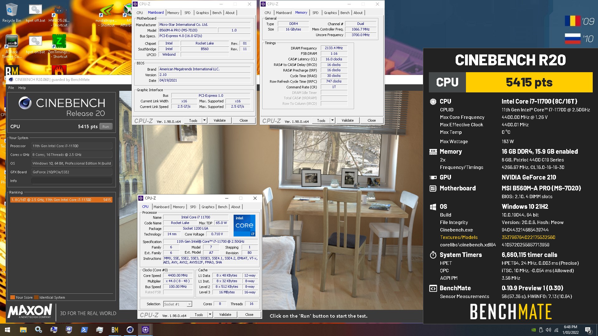The height and width of the screenshot is (336, 598).
Task: Click the Cinebench sphere logo
Action: pos(25,103)
